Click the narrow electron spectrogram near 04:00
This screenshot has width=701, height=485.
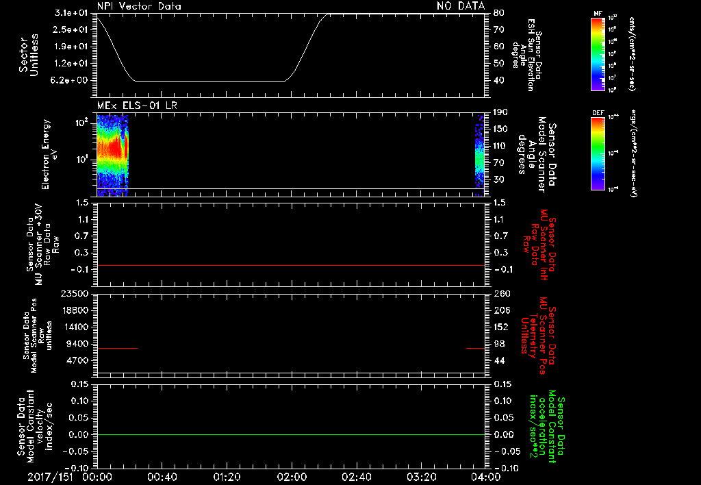click(480, 156)
